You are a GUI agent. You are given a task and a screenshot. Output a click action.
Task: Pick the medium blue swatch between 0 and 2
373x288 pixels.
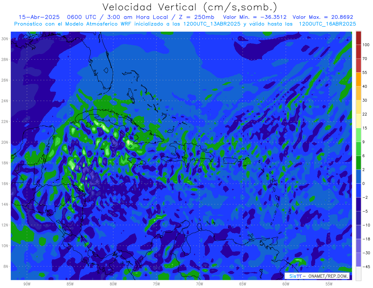[x=358, y=176]
